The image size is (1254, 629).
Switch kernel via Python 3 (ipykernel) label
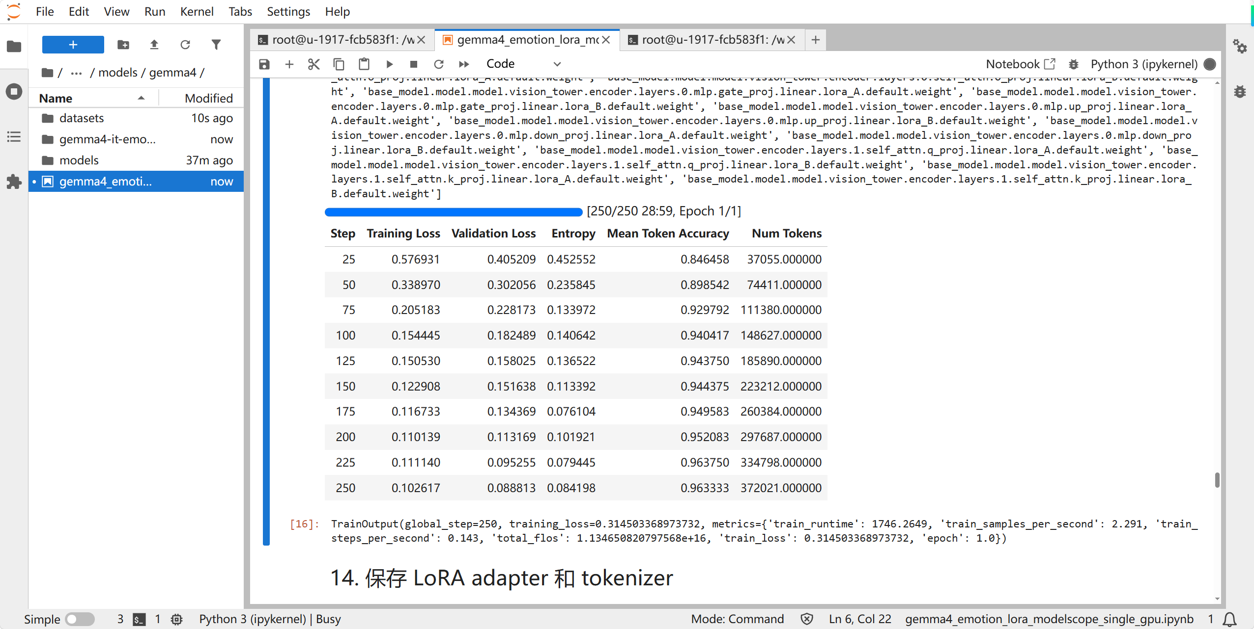(x=1144, y=64)
